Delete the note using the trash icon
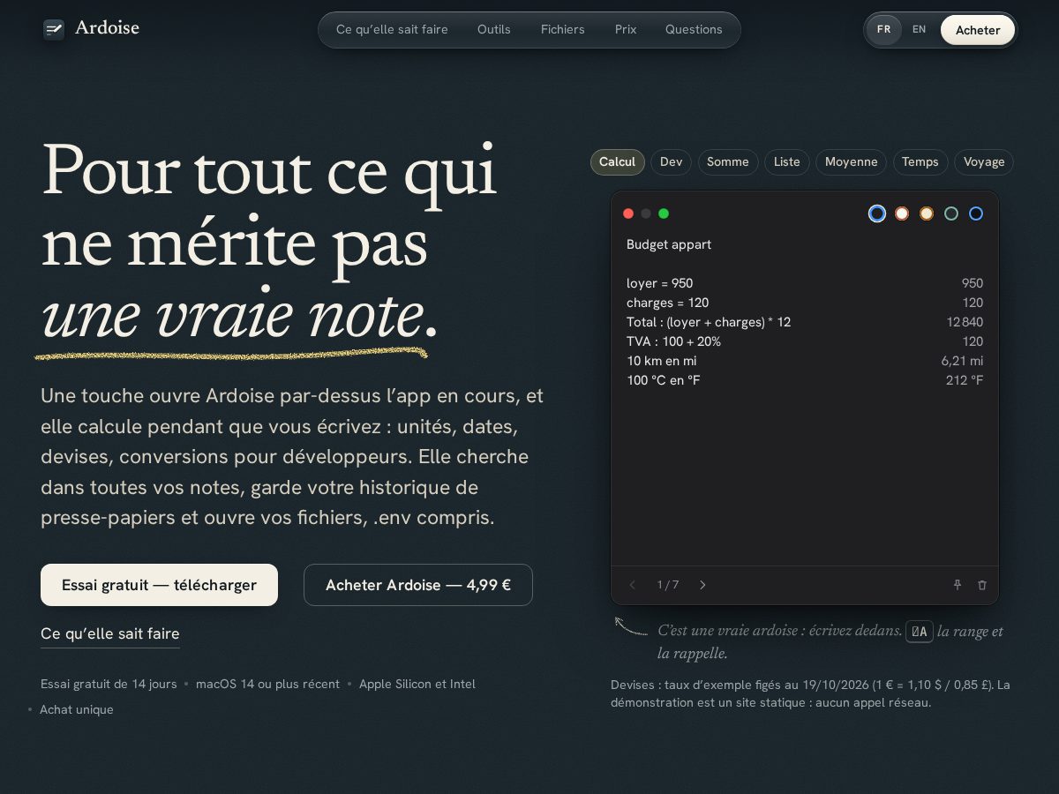Image resolution: width=1059 pixels, height=794 pixels. (982, 585)
